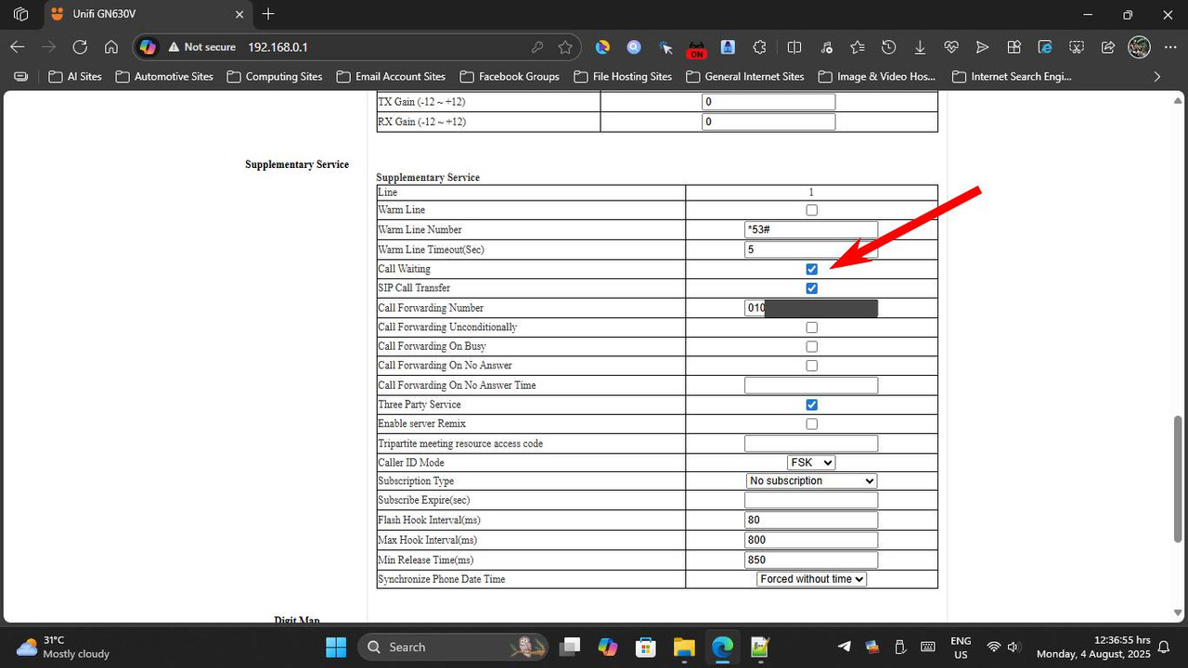The height and width of the screenshot is (668, 1188).
Task: Open tab actions menu icon
Action: pos(21,14)
